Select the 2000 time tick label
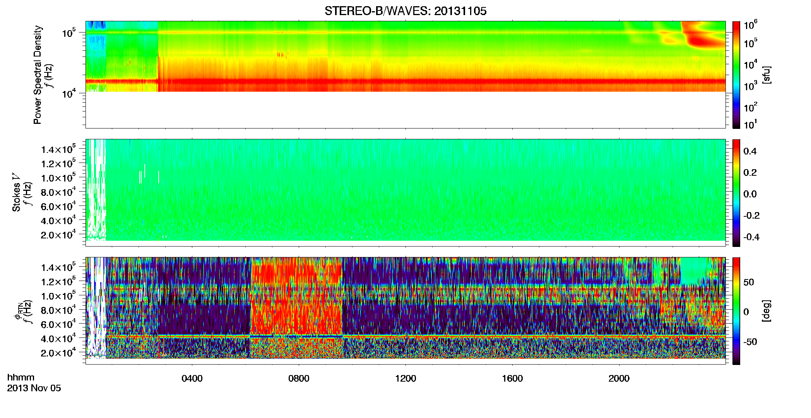This screenshot has height=418, width=811. (619, 379)
